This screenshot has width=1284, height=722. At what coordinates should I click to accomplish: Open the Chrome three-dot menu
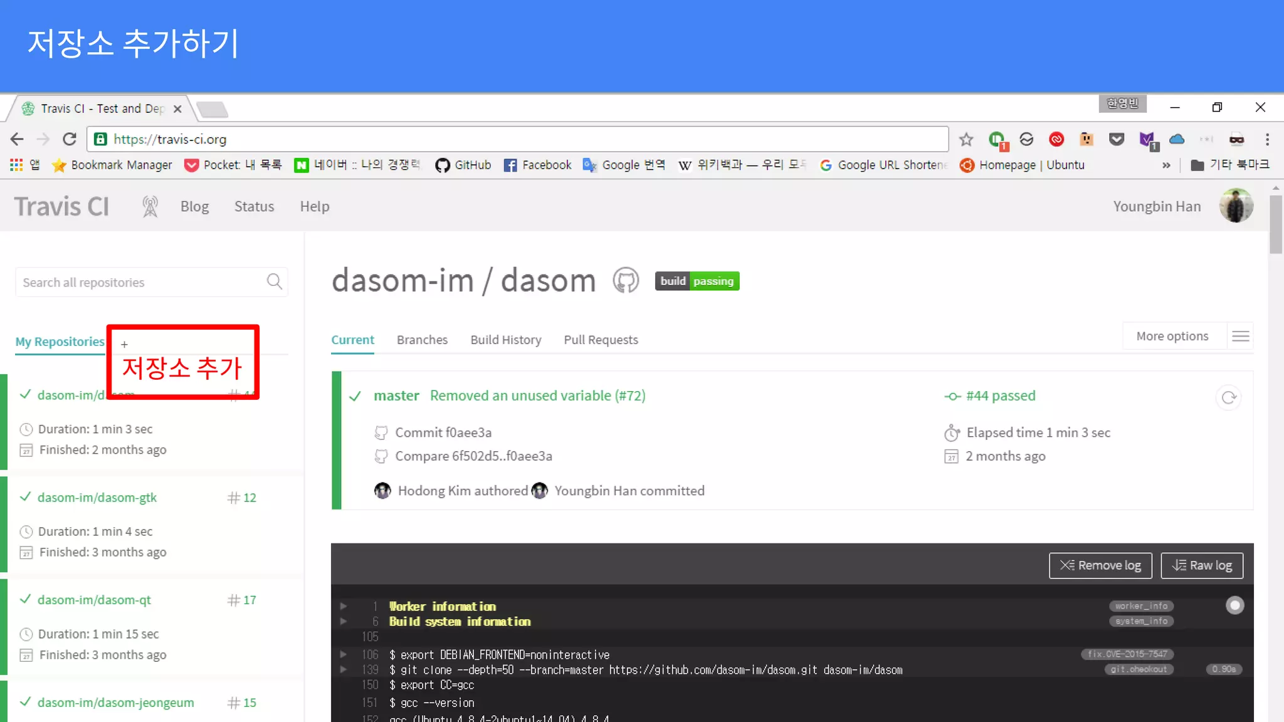[x=1267, y=139]
